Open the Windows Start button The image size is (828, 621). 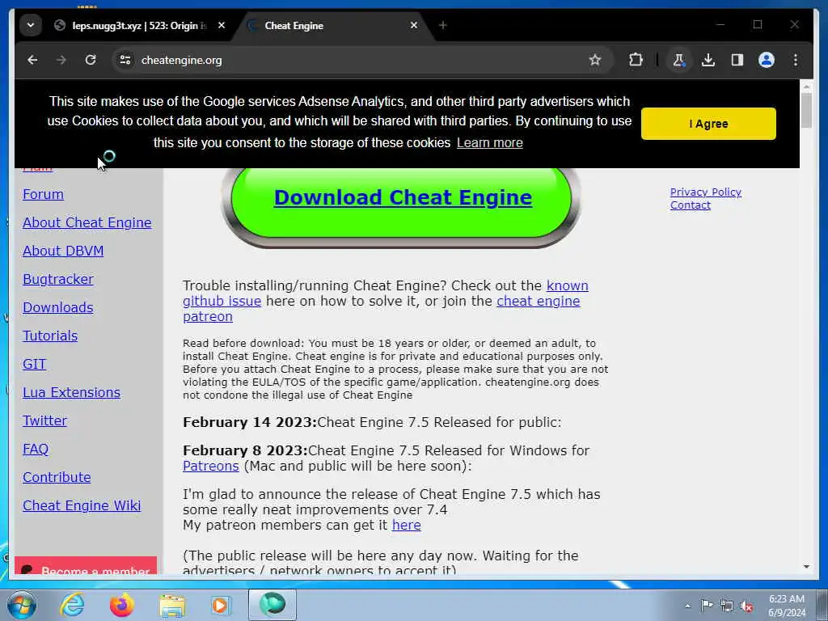point(22,605)
